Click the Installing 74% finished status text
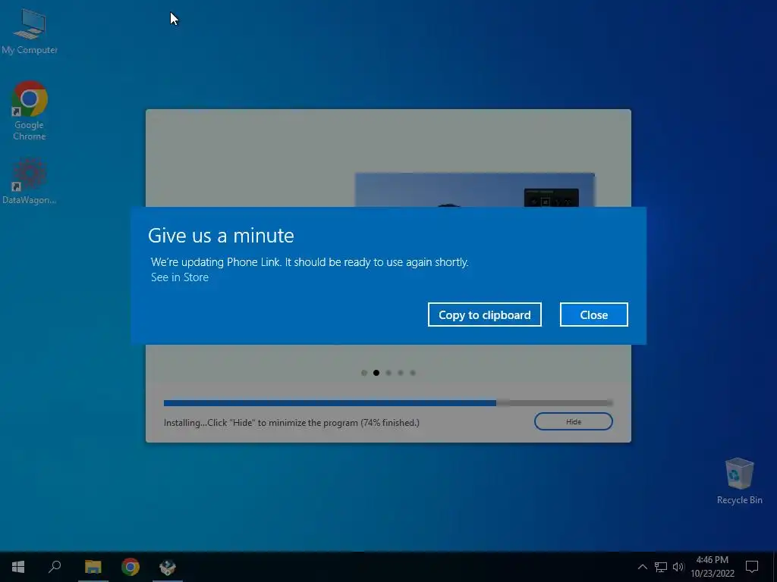Screen dimensions: 777x582 pyautogui.click(x=291, y=423)
